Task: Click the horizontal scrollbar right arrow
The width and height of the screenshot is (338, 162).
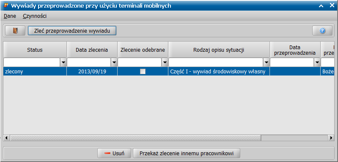Action: (331, 137)
